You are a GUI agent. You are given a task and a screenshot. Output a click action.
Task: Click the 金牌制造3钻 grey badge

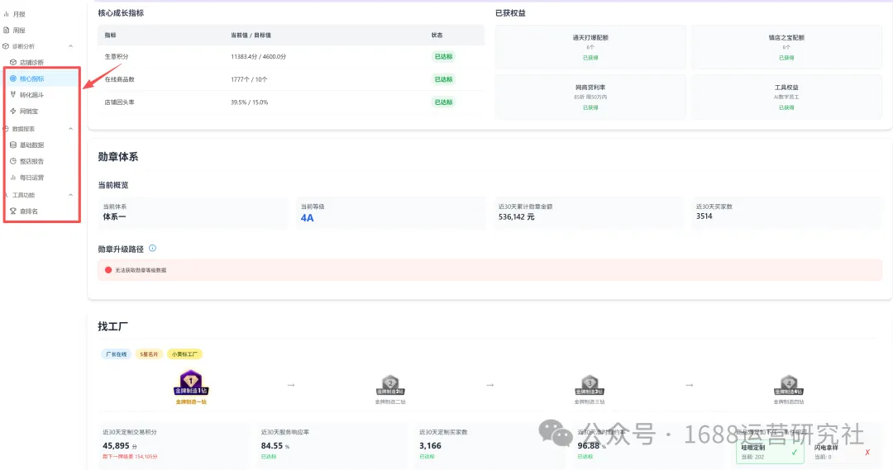(x=590, y=385)
